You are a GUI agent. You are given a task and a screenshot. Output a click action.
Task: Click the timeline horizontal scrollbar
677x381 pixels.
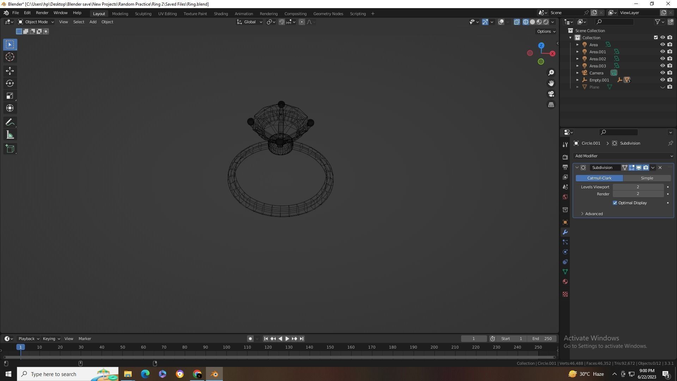(x=279, y=357)
